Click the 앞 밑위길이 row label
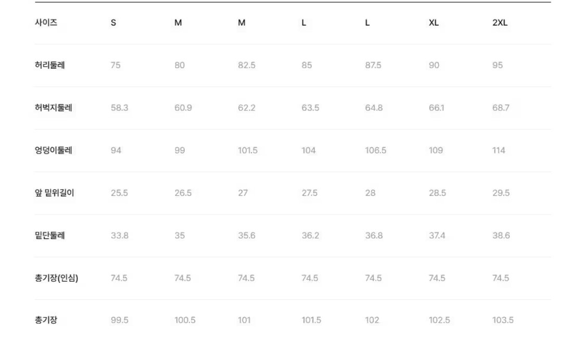This screenshot has height=340, width=571. coord(54,193)
